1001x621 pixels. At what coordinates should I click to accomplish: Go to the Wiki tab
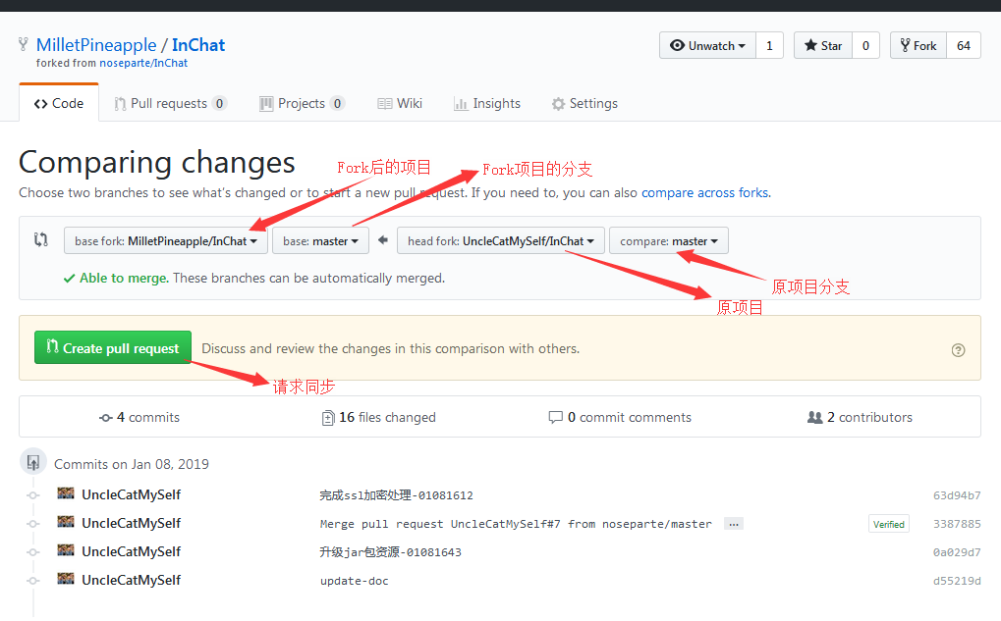pyautogui.click(x=400, y=103)
